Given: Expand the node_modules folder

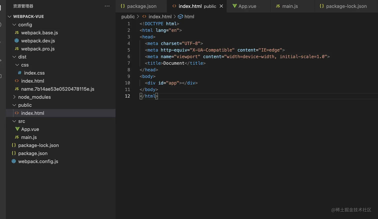Looking at the screenshot, I should point(14,97).
